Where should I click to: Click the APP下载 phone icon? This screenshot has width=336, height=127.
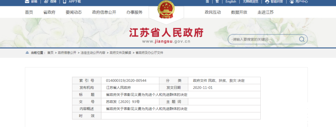coord(64,2)
